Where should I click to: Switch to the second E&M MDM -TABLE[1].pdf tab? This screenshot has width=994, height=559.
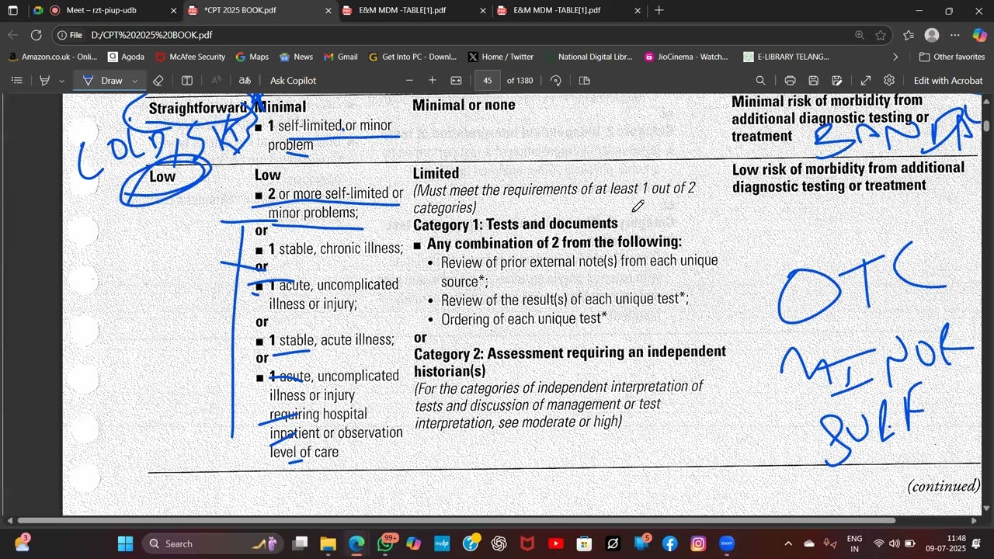pos(569,11)
